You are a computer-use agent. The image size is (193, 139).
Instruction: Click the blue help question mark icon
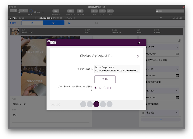(69, 23)
